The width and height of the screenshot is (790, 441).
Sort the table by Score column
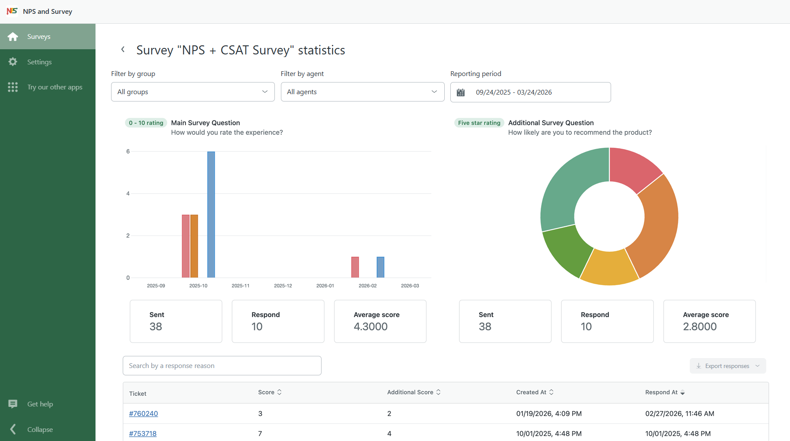point(280,392)
